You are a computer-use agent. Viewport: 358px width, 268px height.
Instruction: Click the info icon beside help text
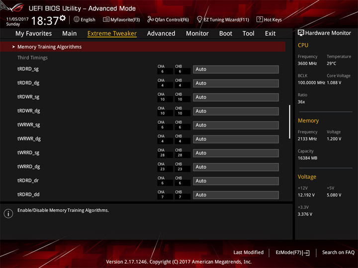pos(8,213)
